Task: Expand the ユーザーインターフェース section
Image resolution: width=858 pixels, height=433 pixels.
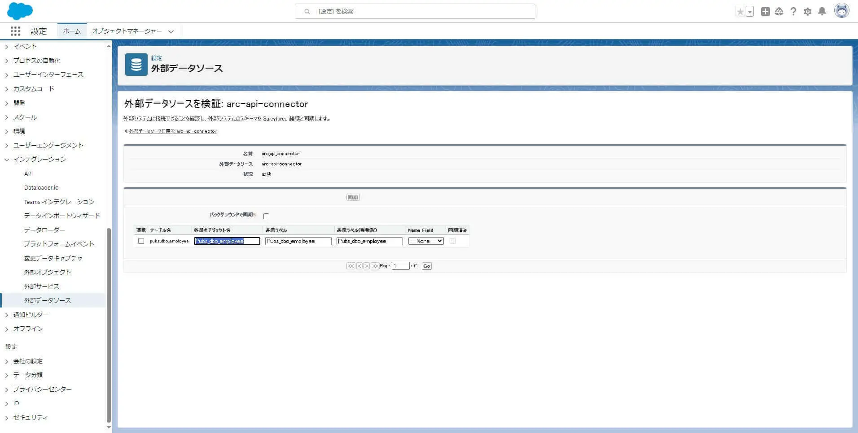Action: (7, 75)
